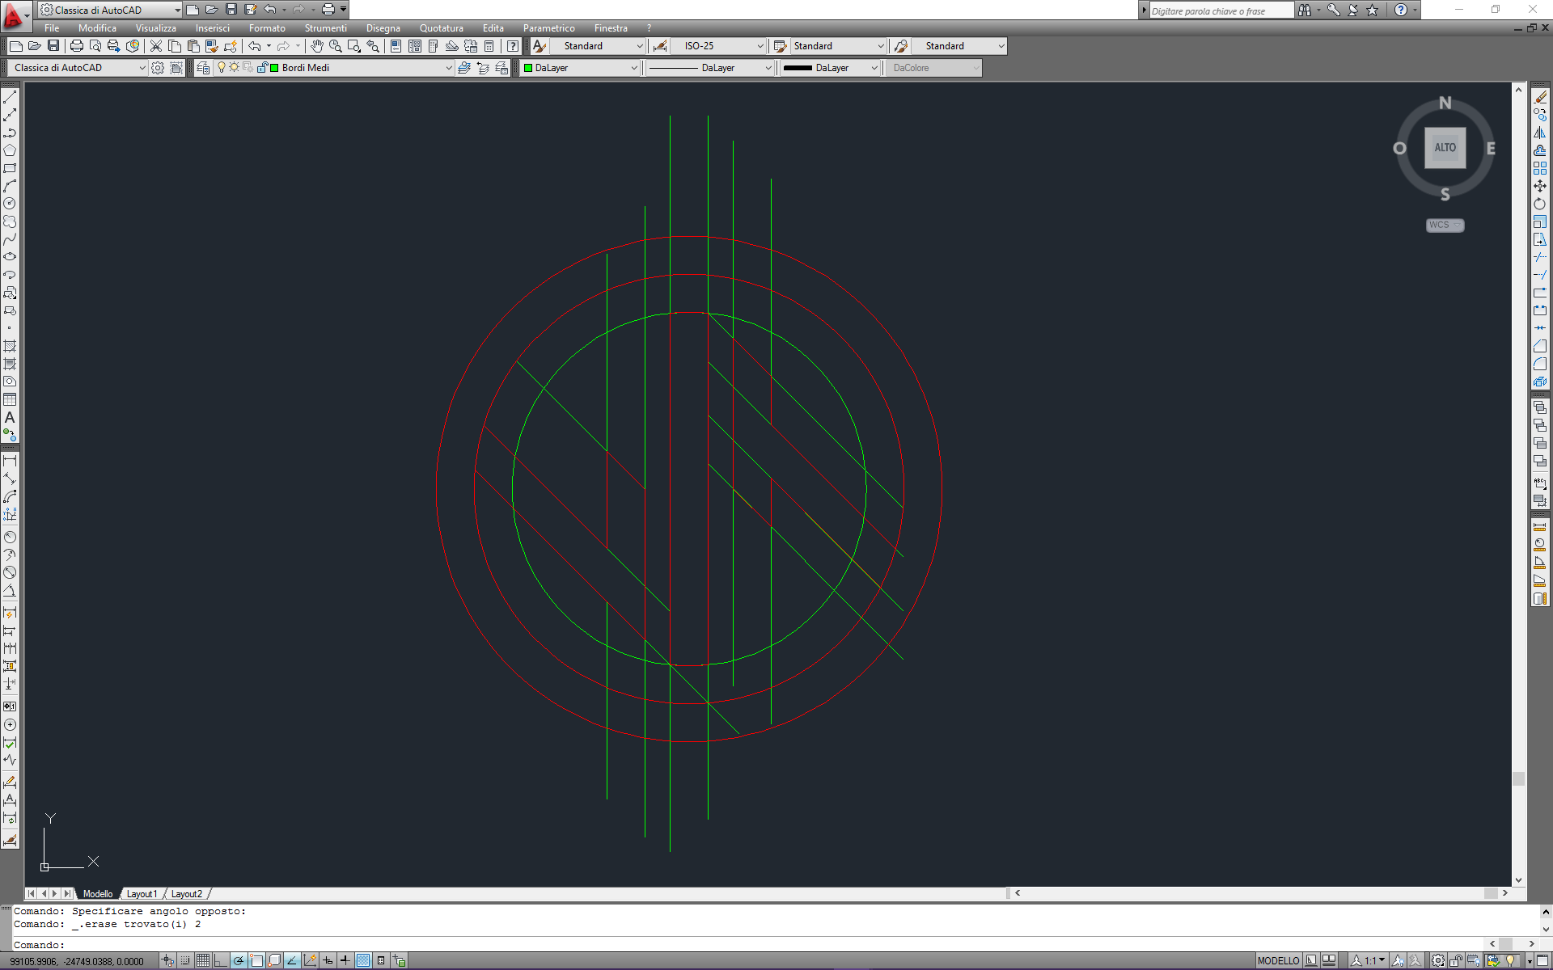Click the WCS coordinate system button

point(1445,225)
